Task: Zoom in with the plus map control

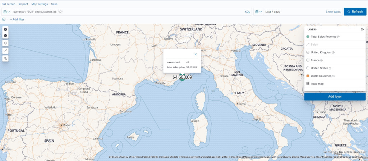Action: click(5, 29)
